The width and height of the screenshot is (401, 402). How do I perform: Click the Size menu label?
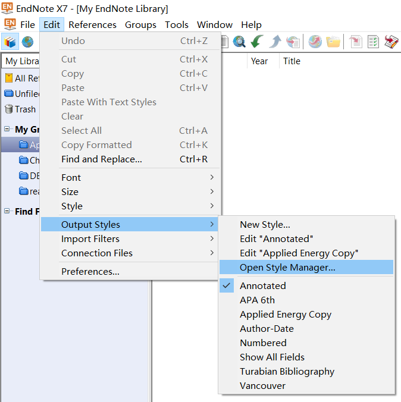tap(70, 191)
